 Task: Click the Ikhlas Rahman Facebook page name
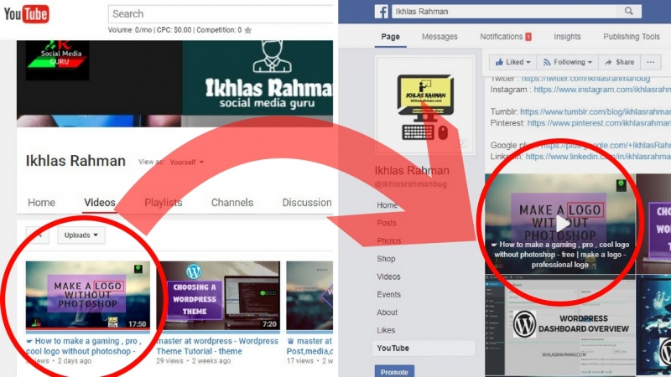(412, 171)
